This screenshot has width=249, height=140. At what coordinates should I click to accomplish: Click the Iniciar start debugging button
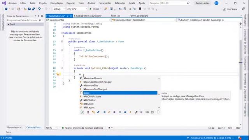94,9
